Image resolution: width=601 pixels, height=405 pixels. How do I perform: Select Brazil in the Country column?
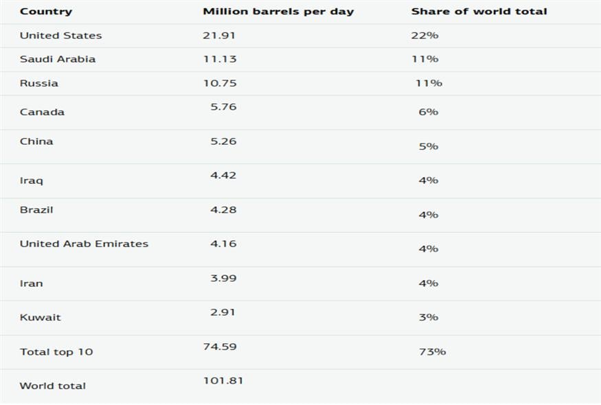(36, 209)
